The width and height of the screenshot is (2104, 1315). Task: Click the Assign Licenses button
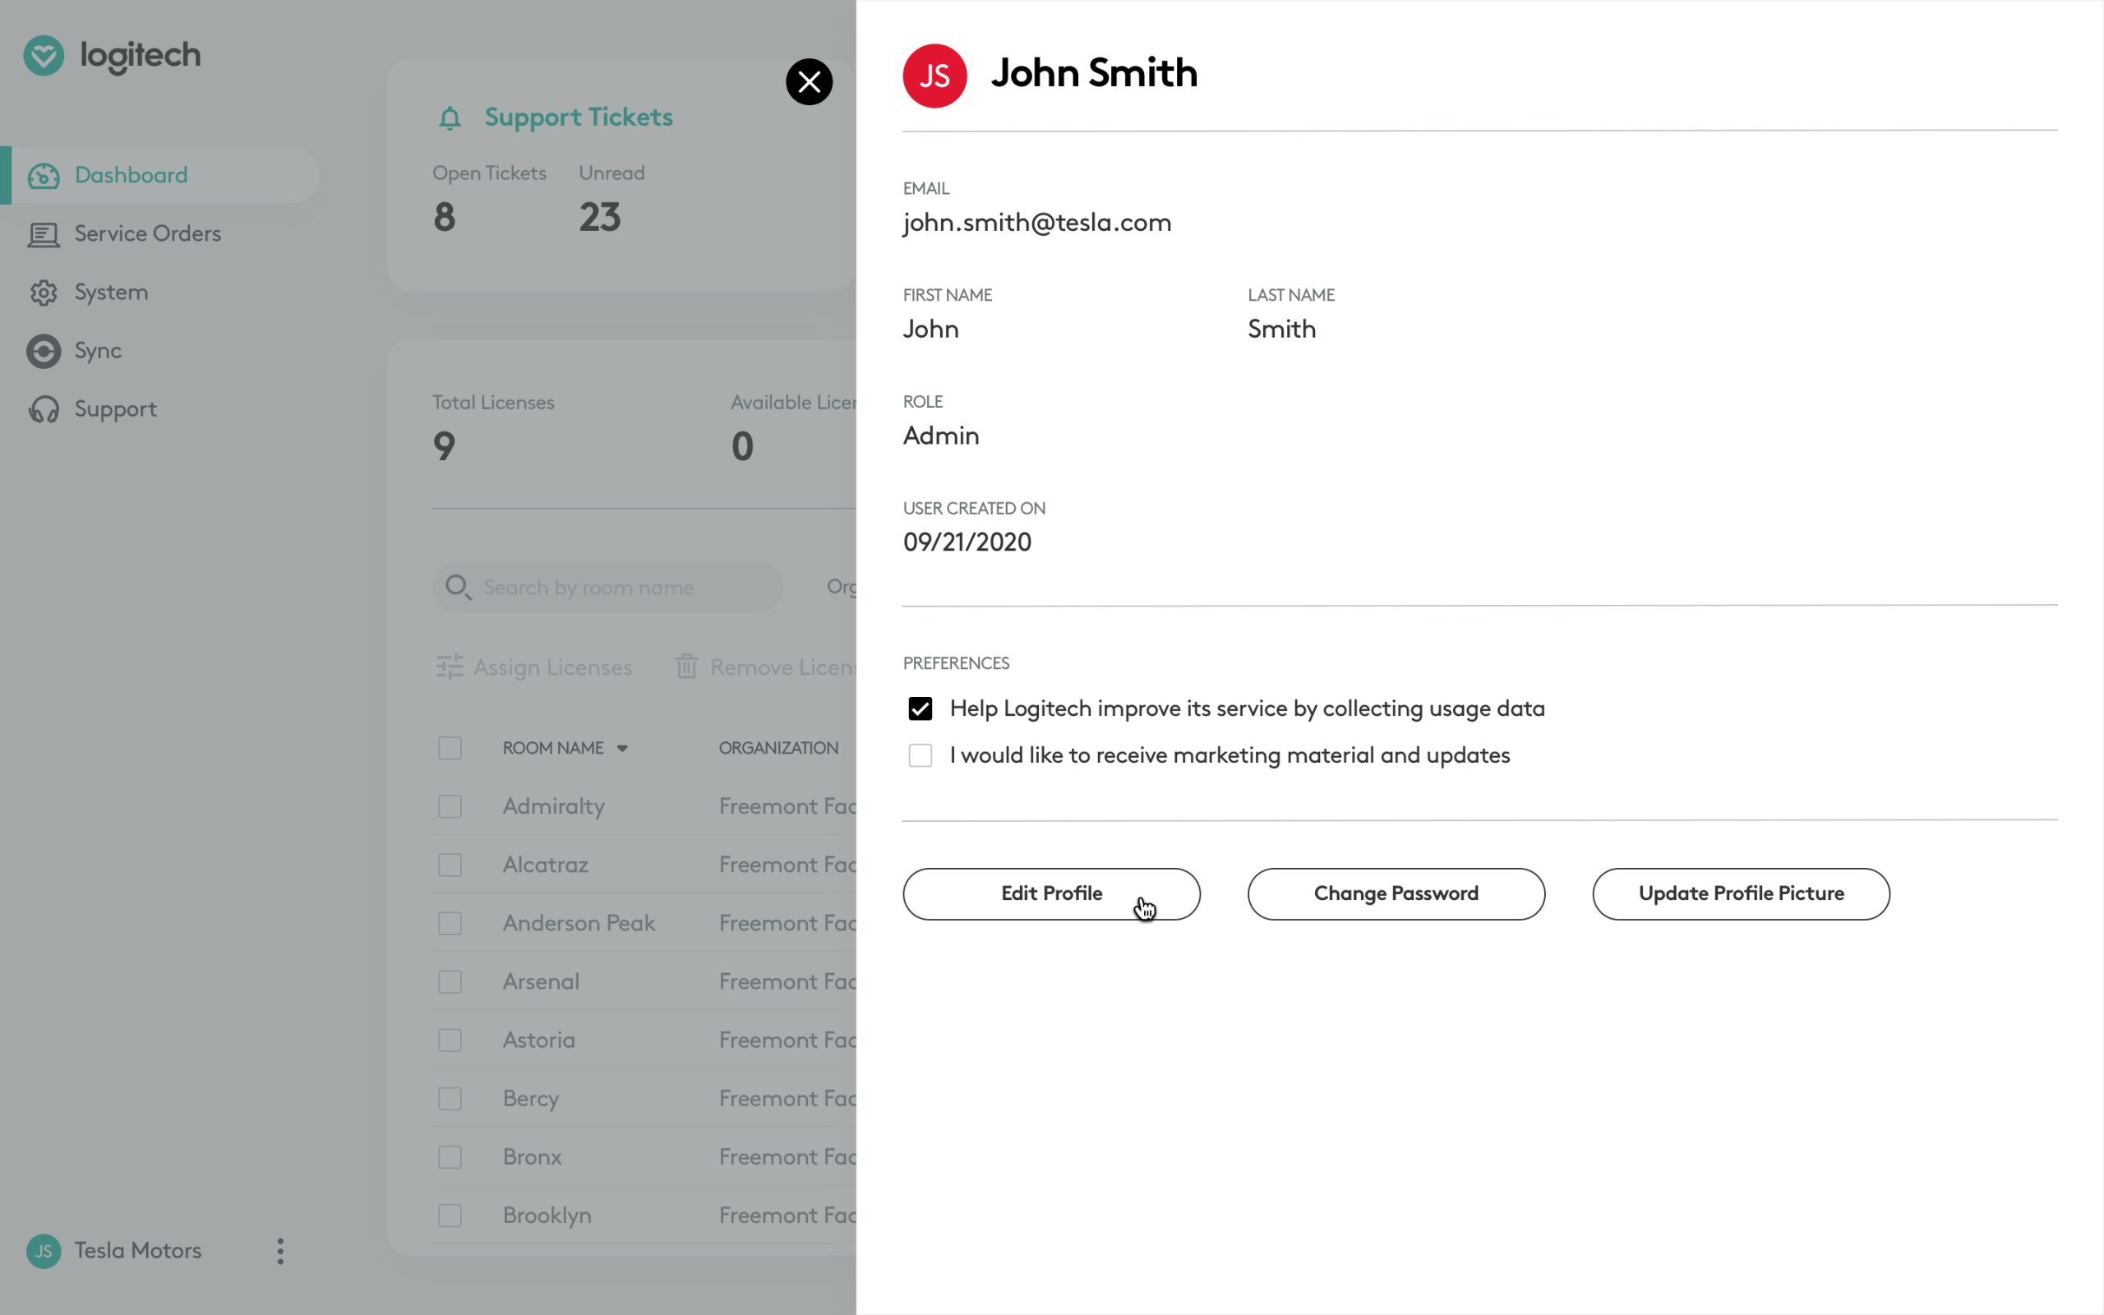534,667
